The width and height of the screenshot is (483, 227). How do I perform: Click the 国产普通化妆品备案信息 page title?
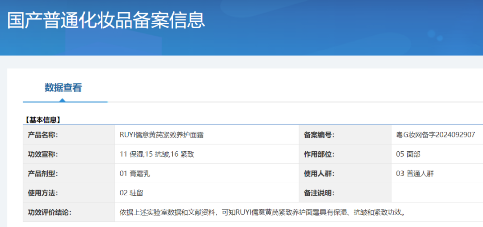106,21
